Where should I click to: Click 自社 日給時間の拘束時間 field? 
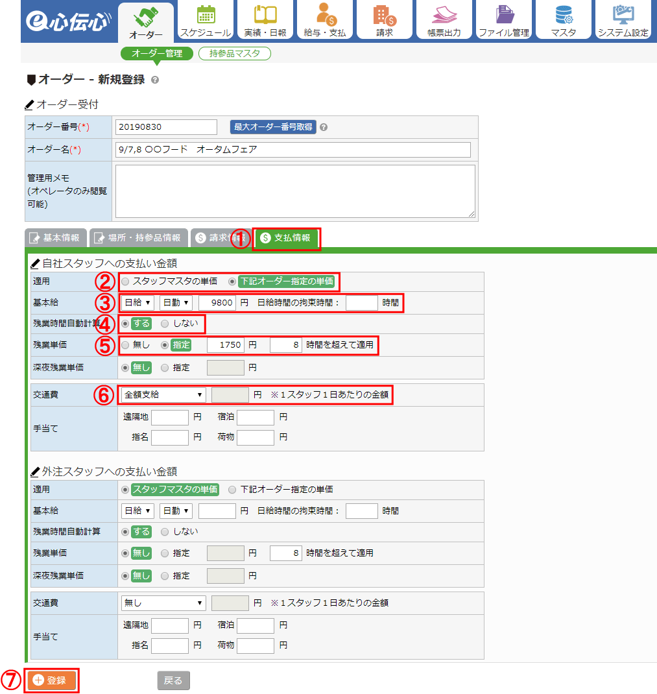(x=362, y=303)
